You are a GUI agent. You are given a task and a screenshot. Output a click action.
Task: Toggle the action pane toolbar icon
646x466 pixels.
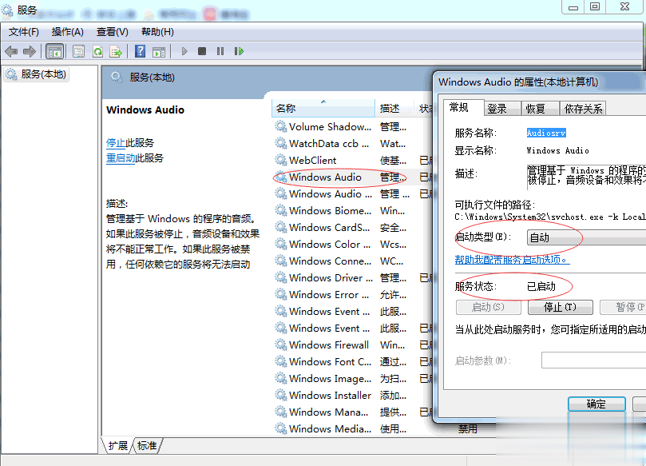159,51
